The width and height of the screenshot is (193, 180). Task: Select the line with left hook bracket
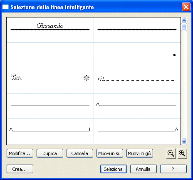click(x=50, y=106)
